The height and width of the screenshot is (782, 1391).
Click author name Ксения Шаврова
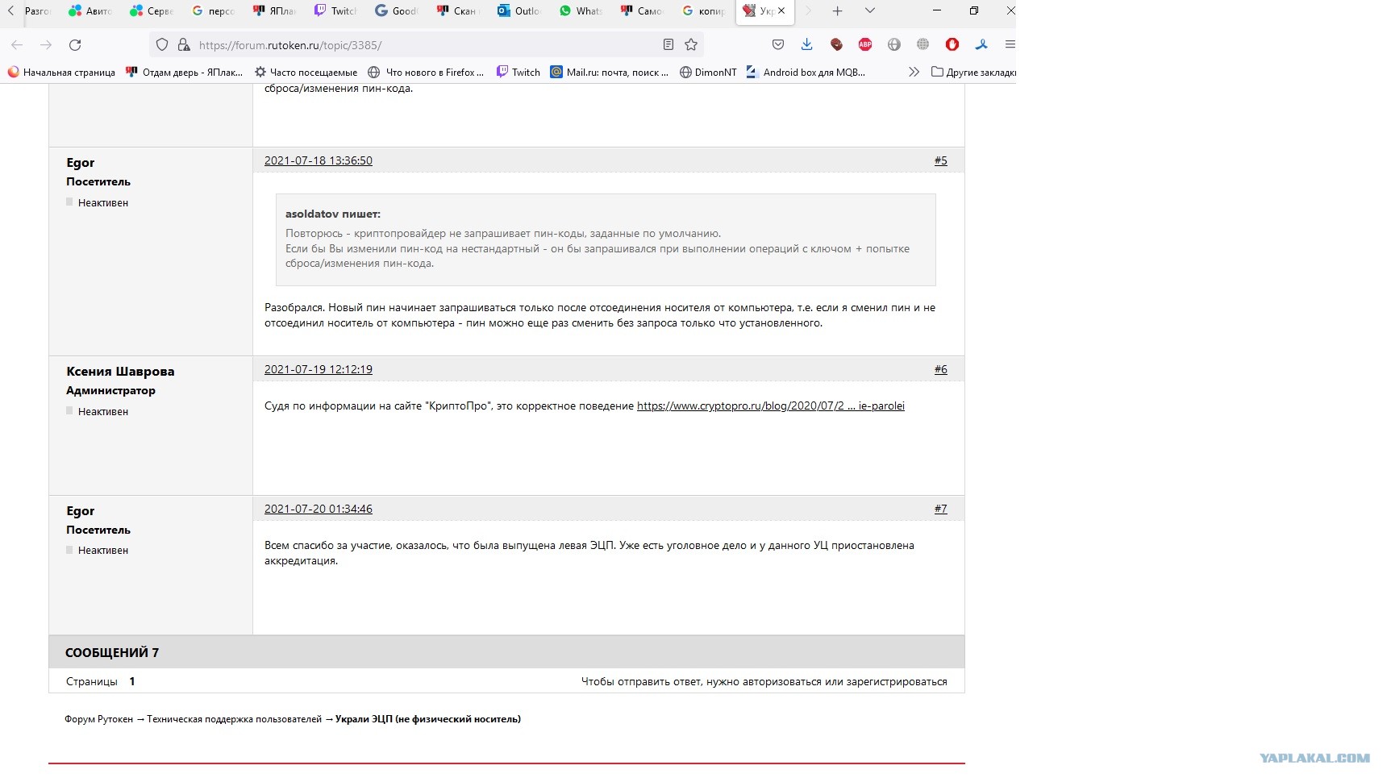pos(120,371)
